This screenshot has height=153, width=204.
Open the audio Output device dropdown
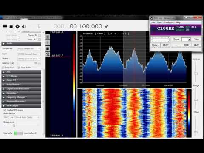[29, 59]
